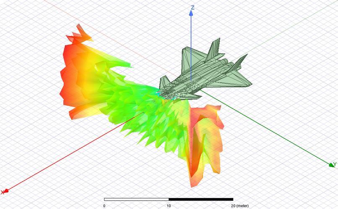This screenshot has height=209, width=338.
Task: Click the X axis label
Action: point(3,192)
